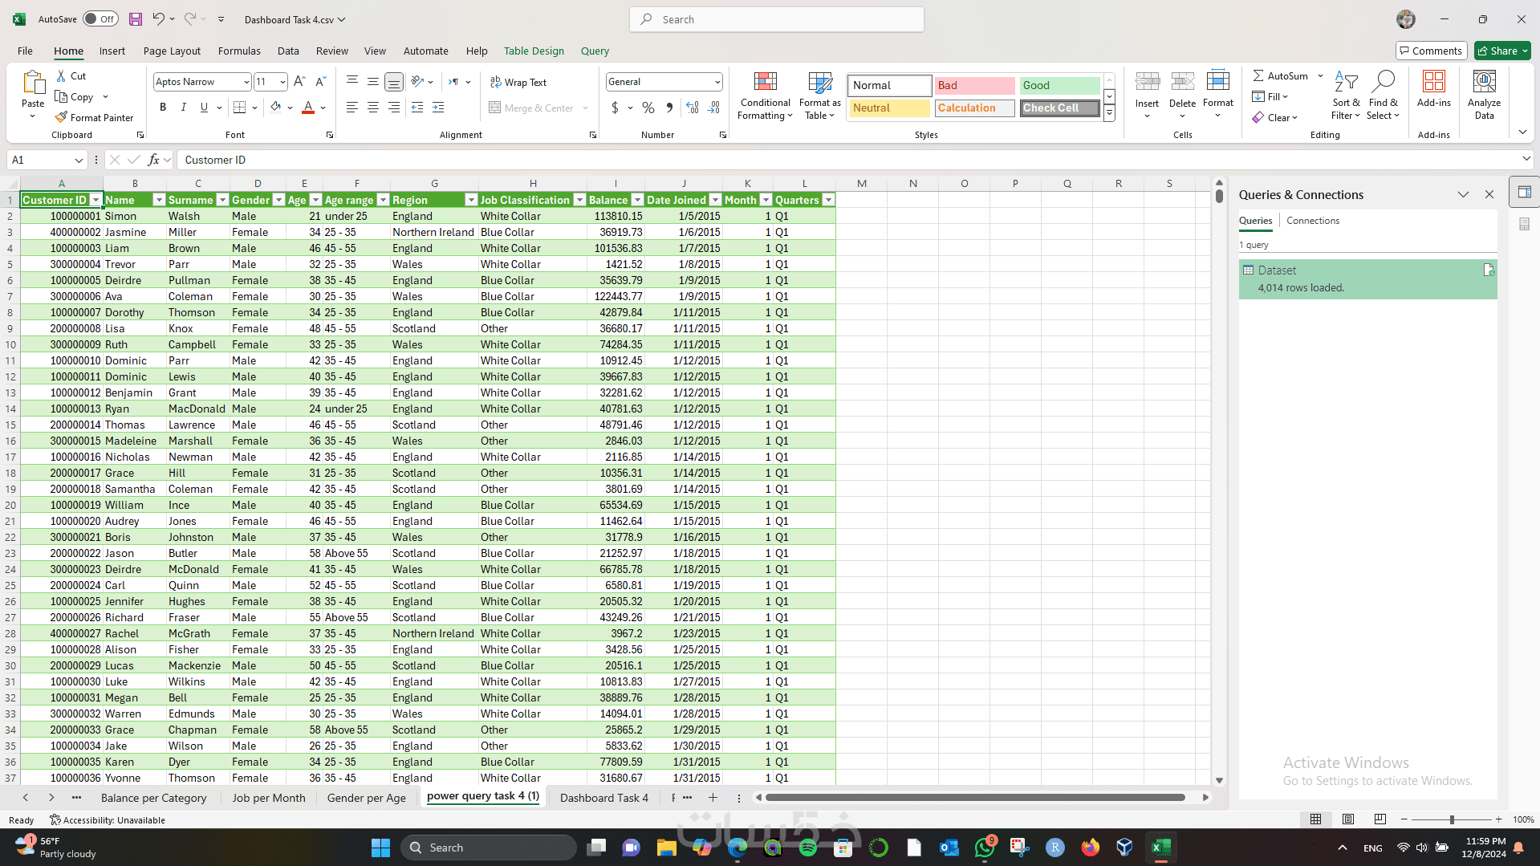This screenshot has height=866, width=1540.
Task: Open Conditional Formatting options
Action: point(765,95)
